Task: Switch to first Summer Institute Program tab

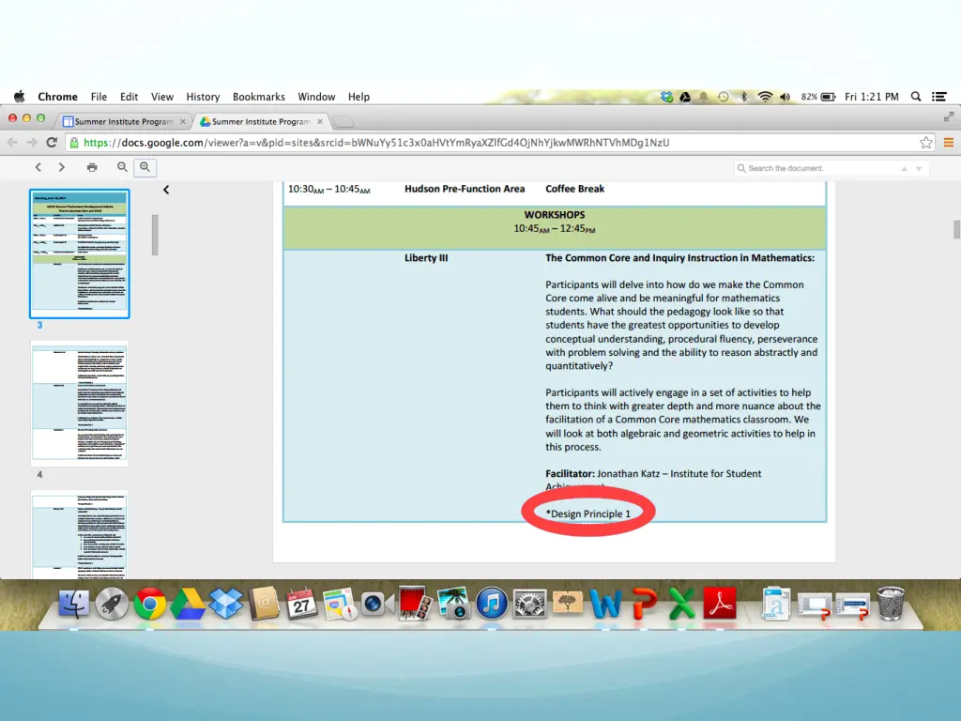Action: click(x=123, y=121)
